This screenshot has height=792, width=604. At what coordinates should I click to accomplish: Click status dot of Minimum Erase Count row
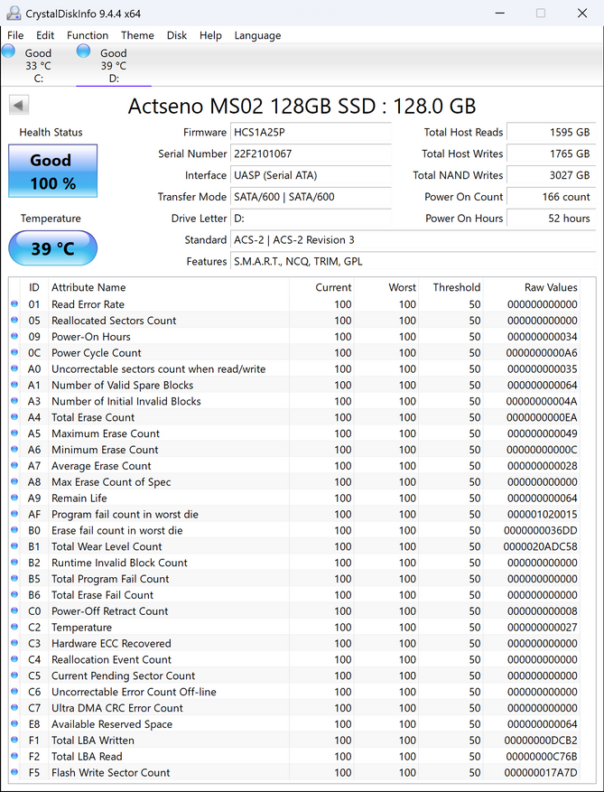coord(14,450)
